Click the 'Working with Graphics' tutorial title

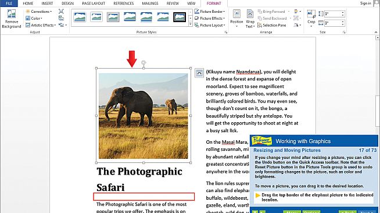pyautogui.click(x=303, y=141)
